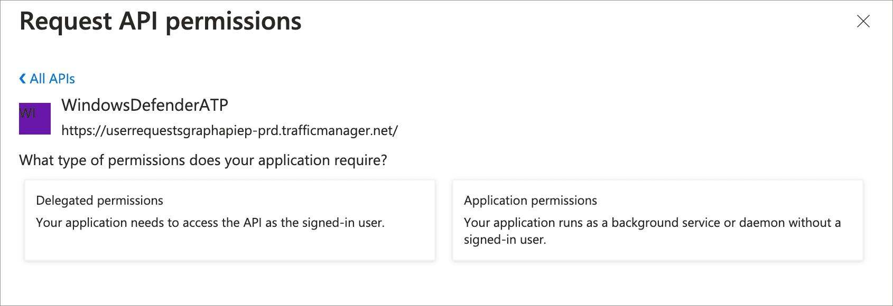This screenshot has width=893, height=306.
Task: Click the Request API permissions heading
Action: pyautogui.click(x=160, y=22)
